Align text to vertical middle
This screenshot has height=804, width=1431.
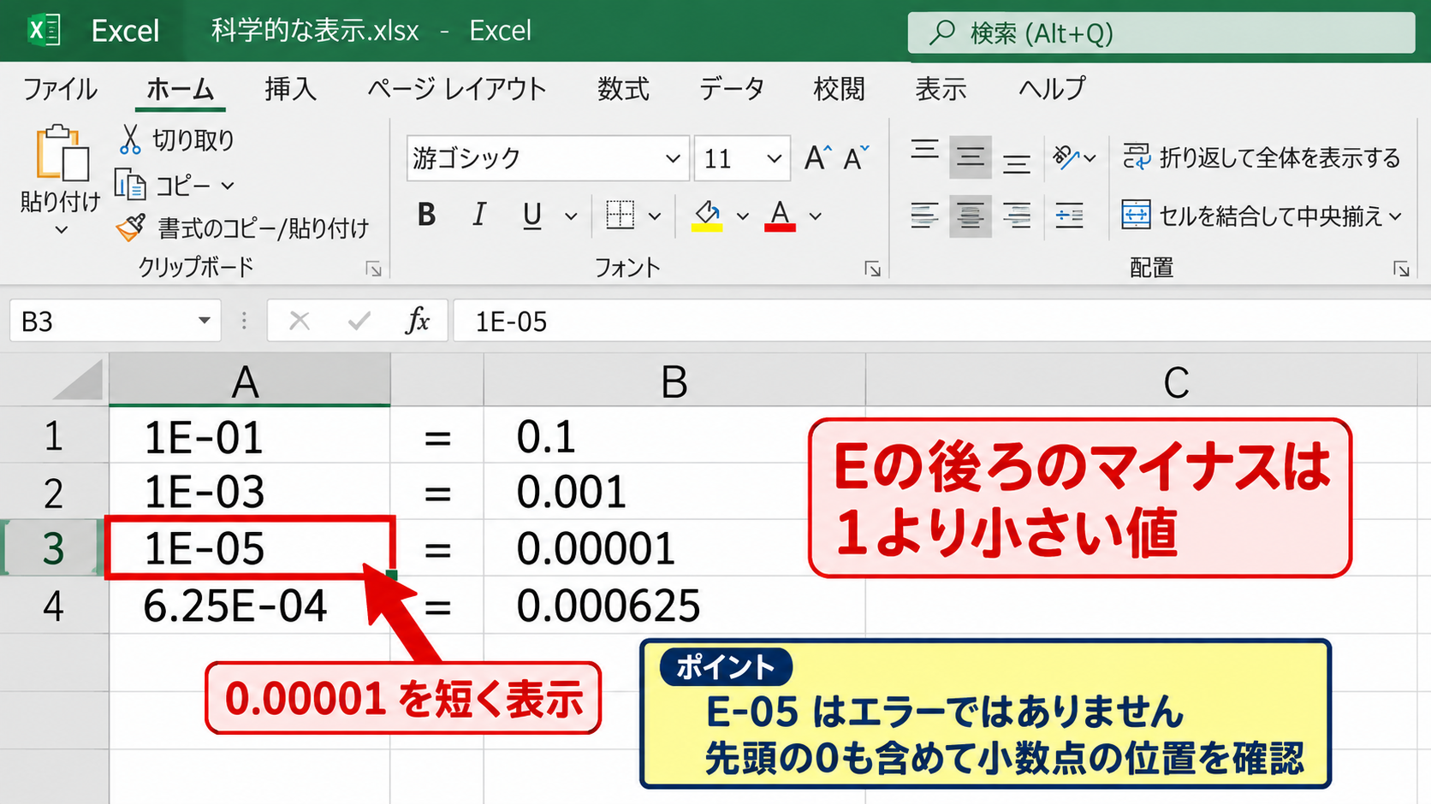970,157
